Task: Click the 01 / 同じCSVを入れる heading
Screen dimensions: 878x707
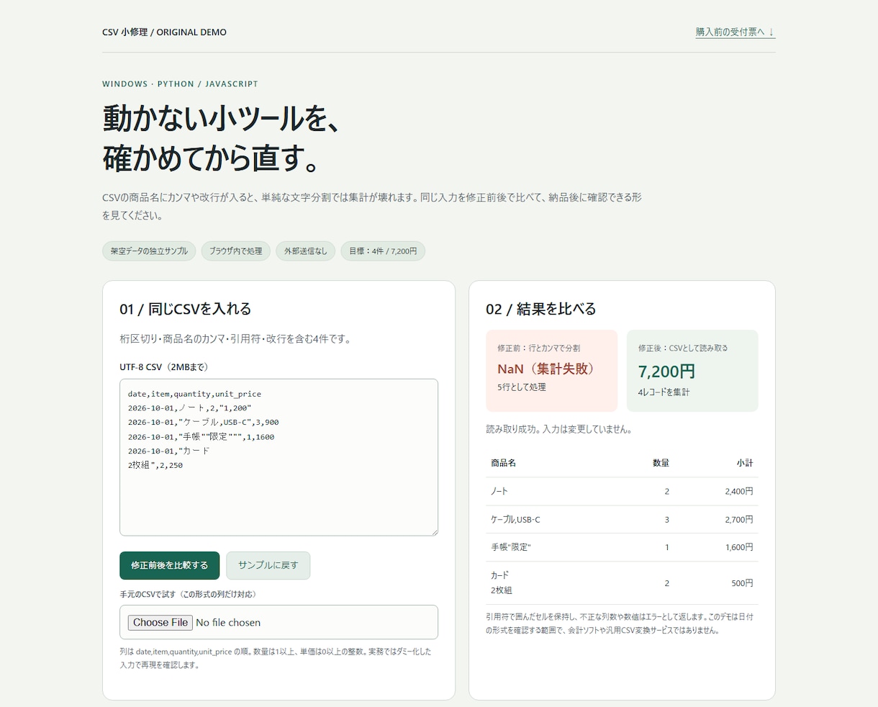Action: [x=186, y=309]
